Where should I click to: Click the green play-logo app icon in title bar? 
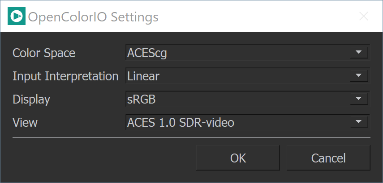click(17, 16)
